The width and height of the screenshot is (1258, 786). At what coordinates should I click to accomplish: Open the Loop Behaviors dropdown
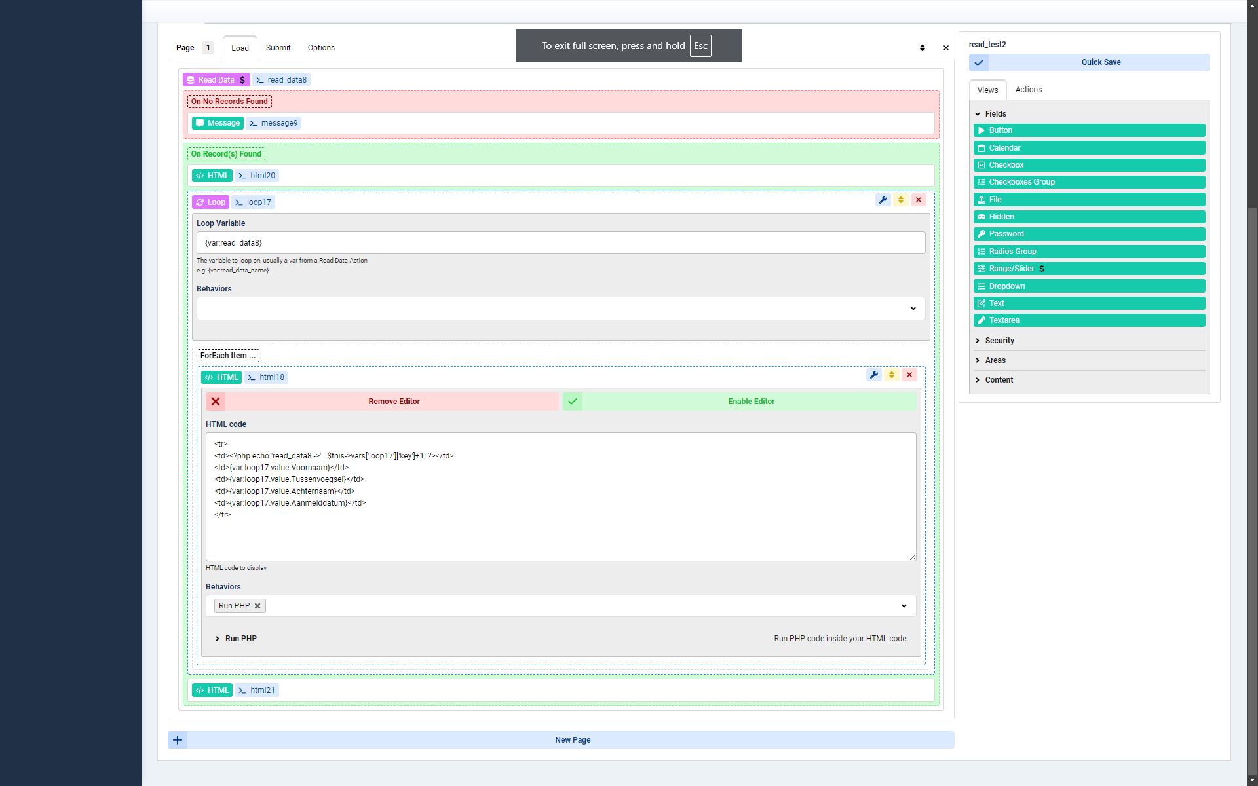[560, 309]
